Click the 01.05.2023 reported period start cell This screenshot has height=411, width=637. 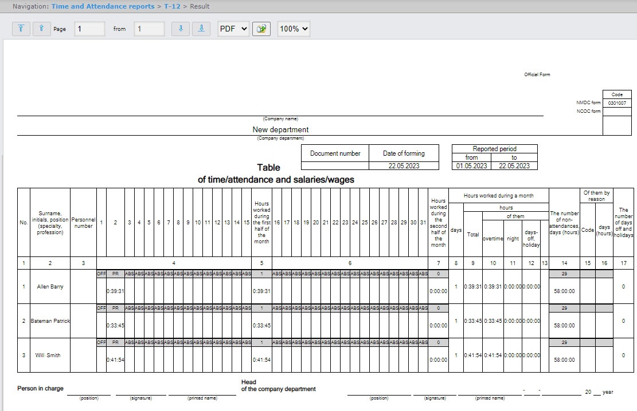(471, 166)
